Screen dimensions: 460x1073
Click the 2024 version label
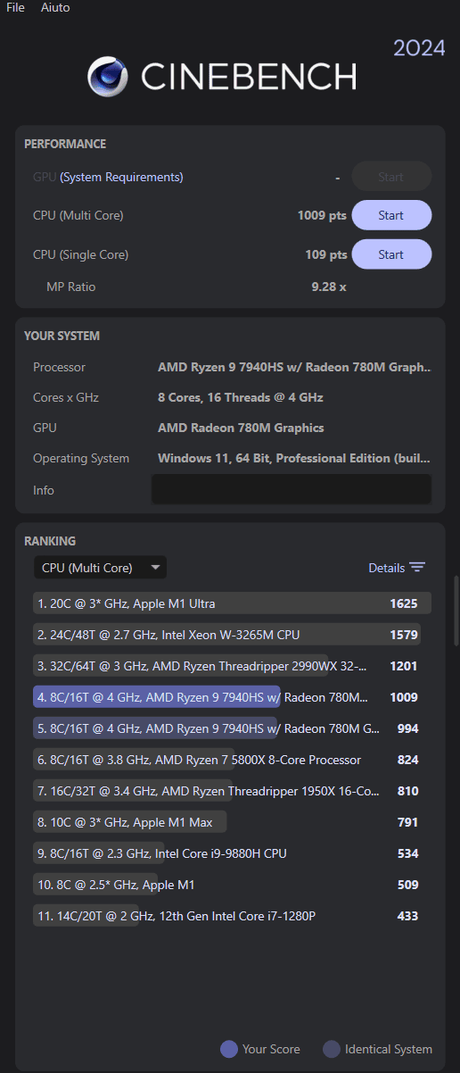pos(419,48)
